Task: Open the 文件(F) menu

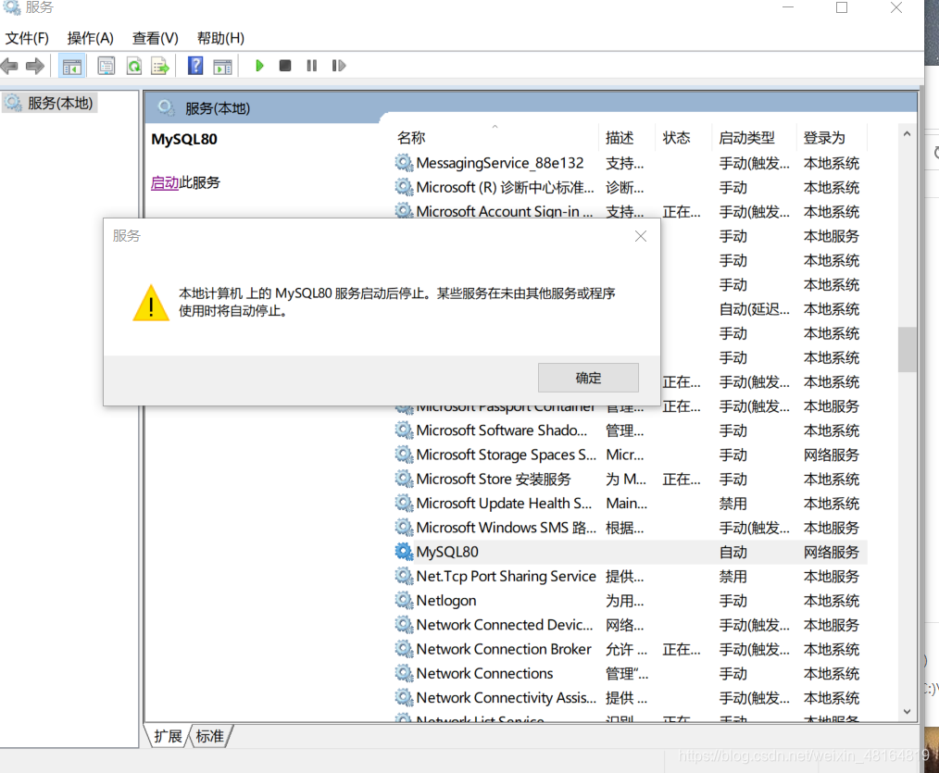Action: (27, 38)
